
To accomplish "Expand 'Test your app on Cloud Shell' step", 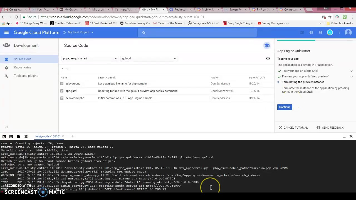I will (x=352, y=71).
